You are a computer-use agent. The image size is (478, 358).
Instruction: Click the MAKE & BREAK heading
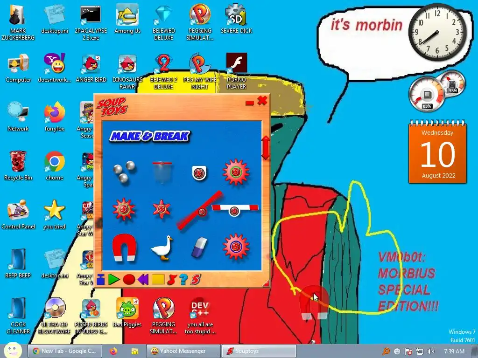149,136
